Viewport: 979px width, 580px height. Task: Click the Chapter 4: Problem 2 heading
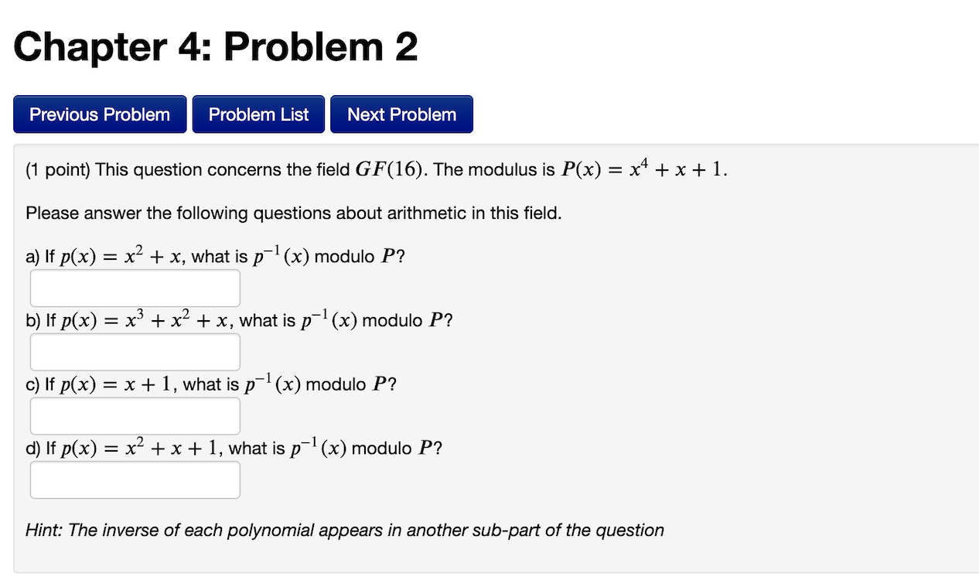[217, 47]
